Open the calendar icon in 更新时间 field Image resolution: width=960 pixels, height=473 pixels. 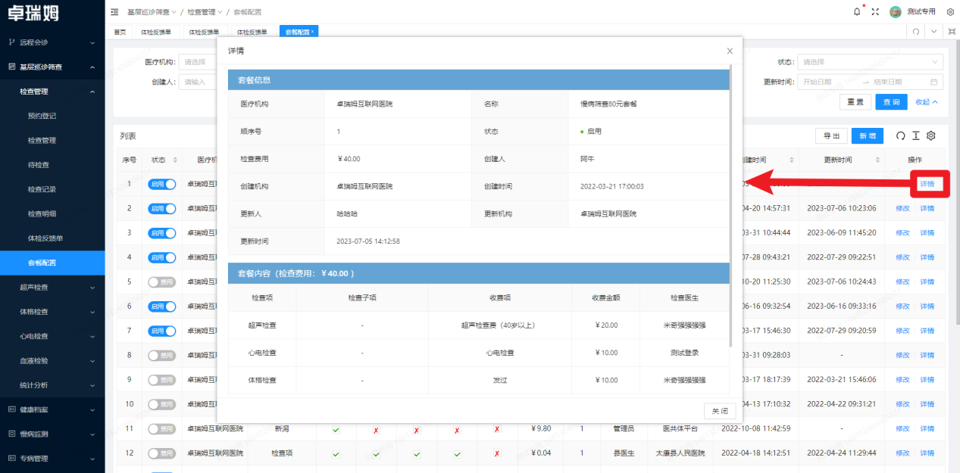pyautogui.click(x=934, y=82)
